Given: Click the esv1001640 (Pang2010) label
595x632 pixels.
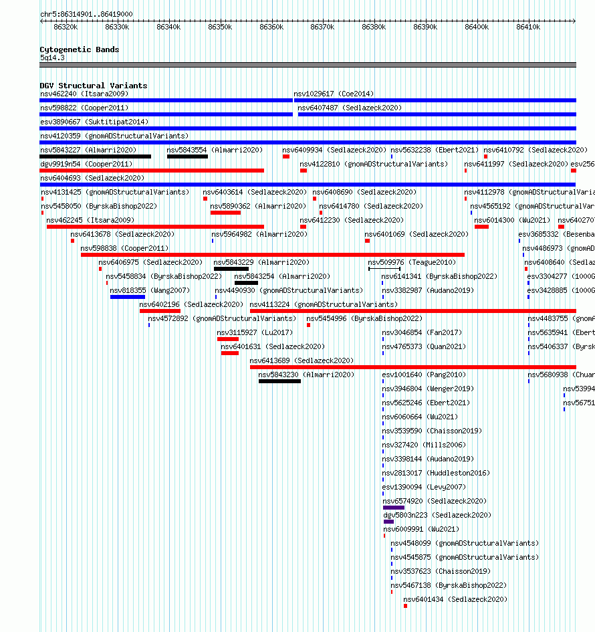Looking at the screenshot, I should [424, 375].
